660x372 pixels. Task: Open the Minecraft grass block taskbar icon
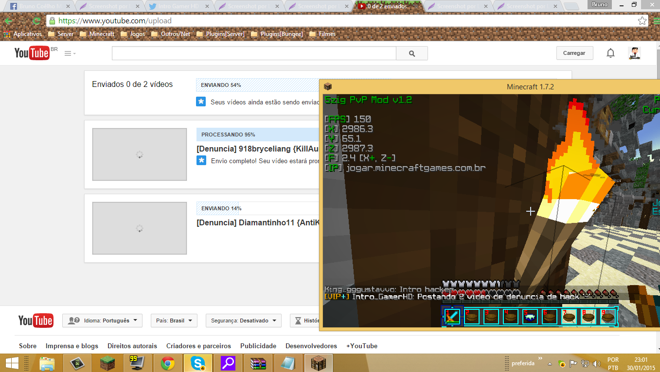pyautogui.click(x=107, y=363)
